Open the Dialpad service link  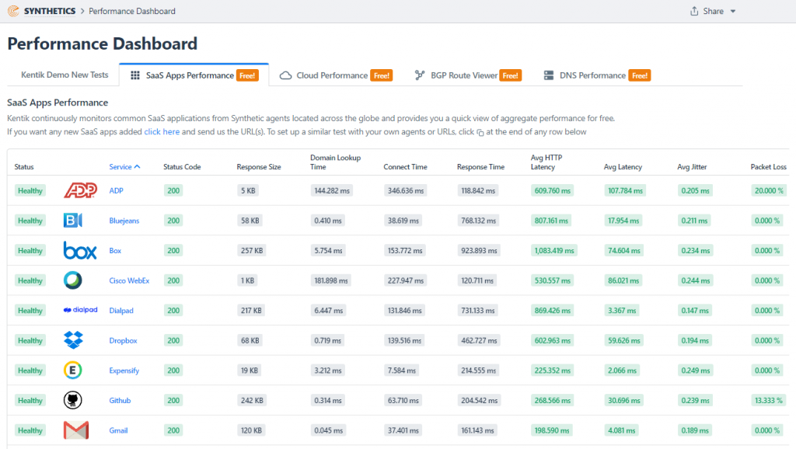click(121, 311)
